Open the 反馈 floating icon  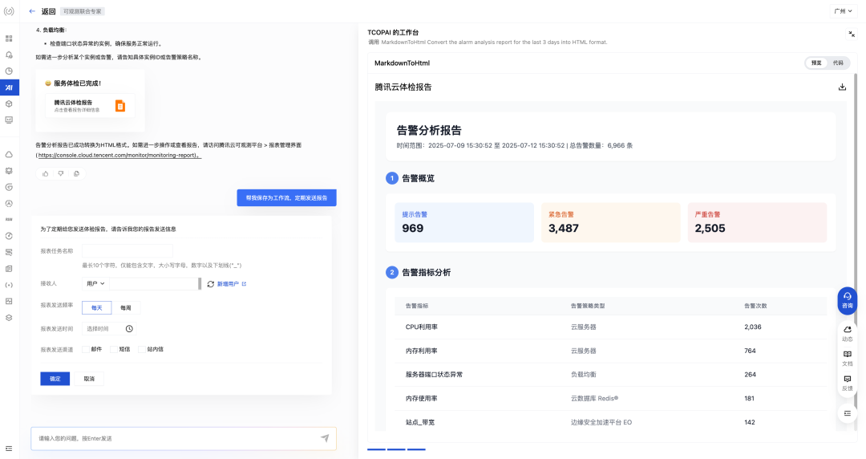point(848,384)
